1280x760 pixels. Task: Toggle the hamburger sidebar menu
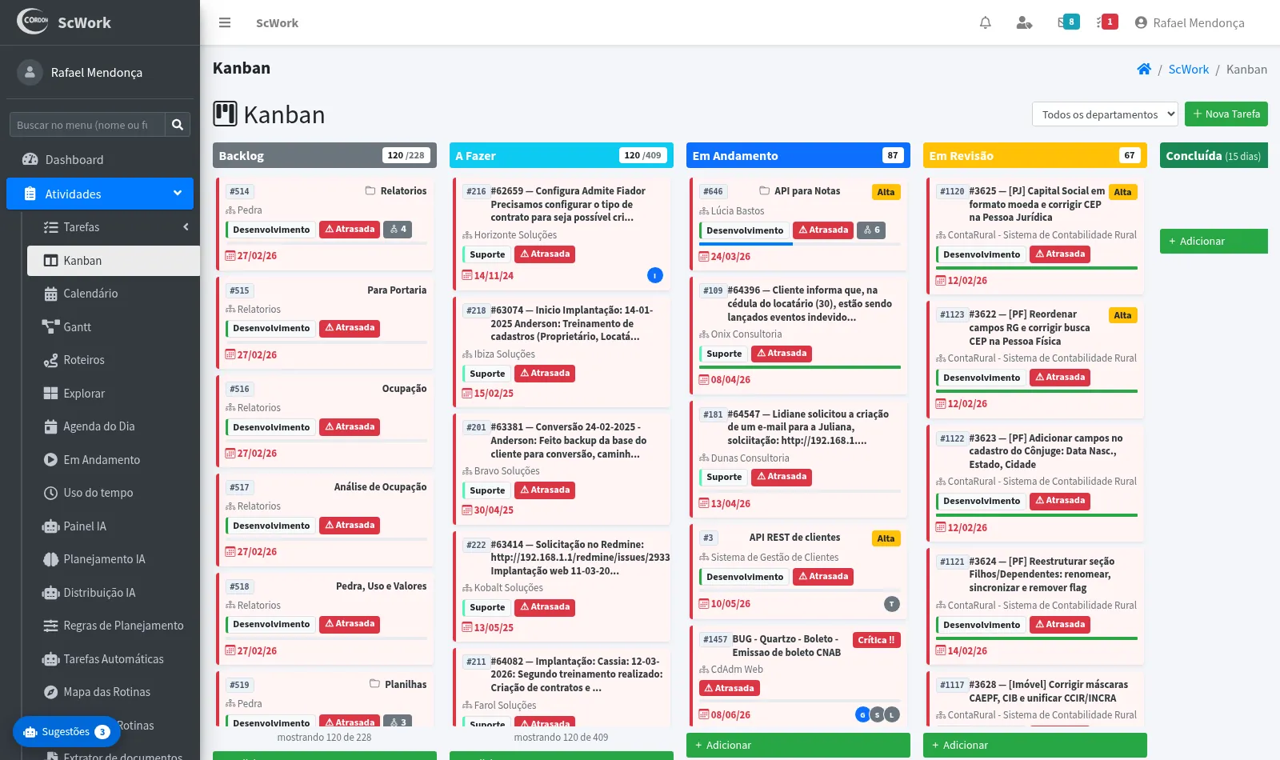[x=225, y=22]
